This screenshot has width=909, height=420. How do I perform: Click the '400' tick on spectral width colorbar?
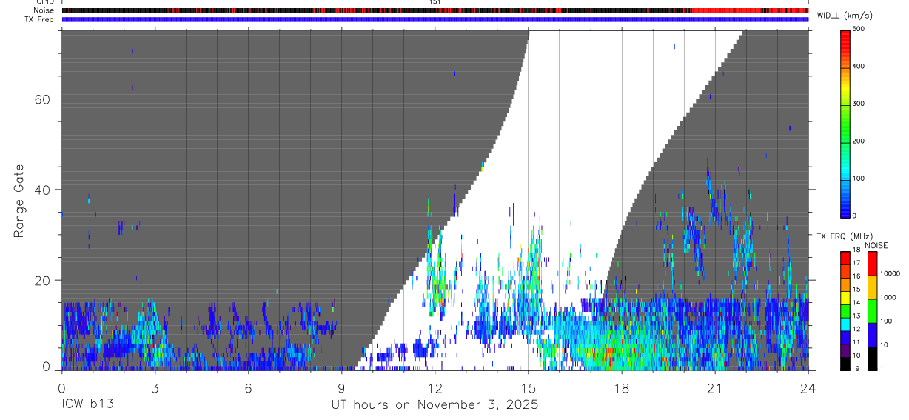tap(859, 67)
